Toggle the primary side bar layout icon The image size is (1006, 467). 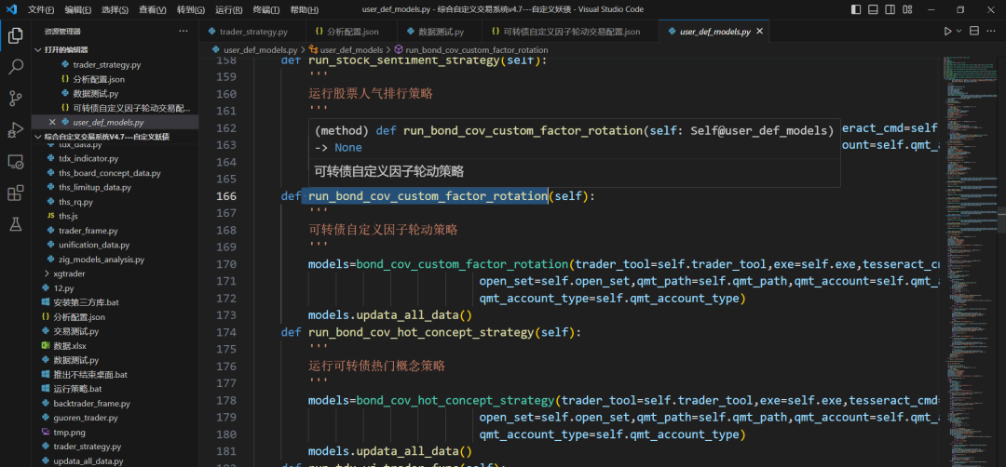click(x=857, y=9)
